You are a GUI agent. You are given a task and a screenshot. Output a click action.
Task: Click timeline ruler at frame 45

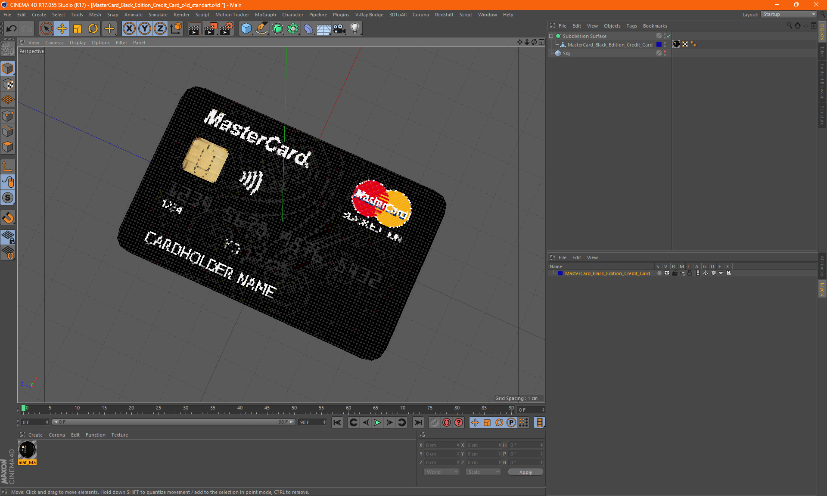(x=267, y=408)
